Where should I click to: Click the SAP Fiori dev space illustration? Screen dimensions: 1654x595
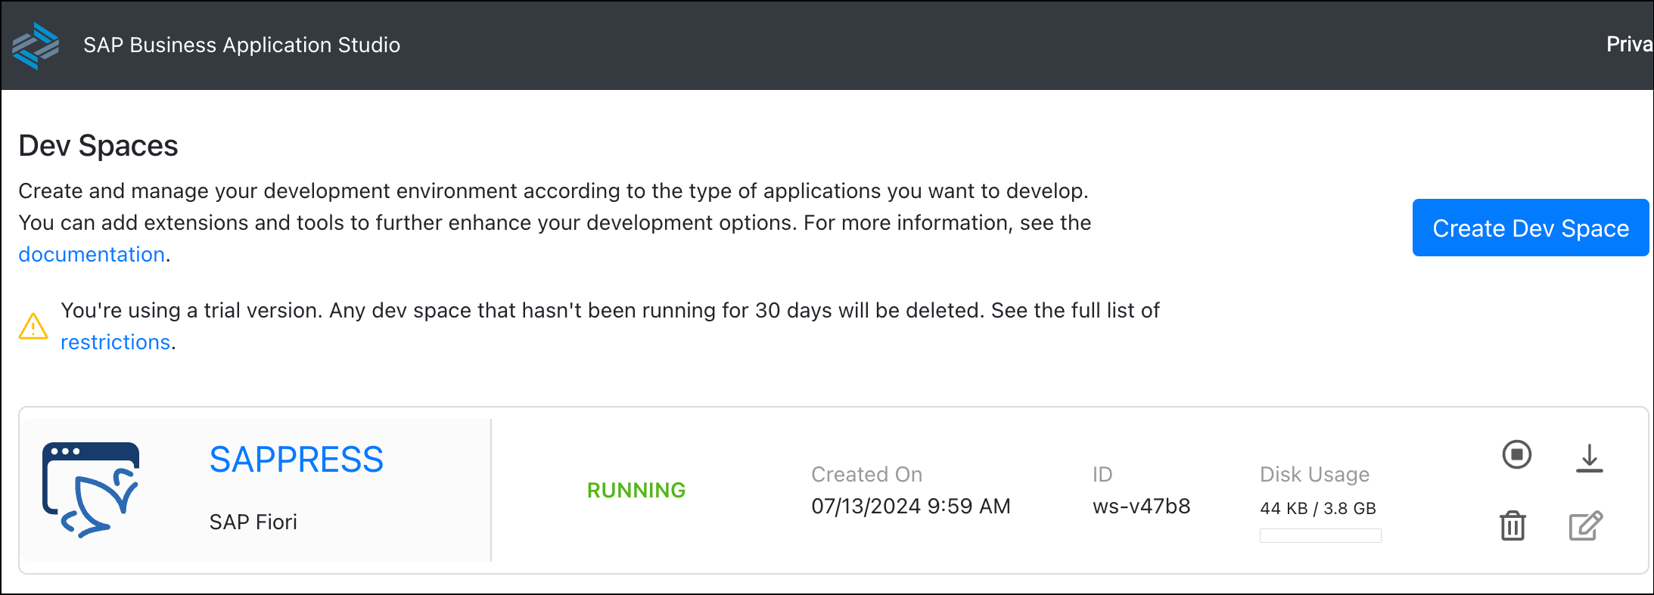[91, 490]
